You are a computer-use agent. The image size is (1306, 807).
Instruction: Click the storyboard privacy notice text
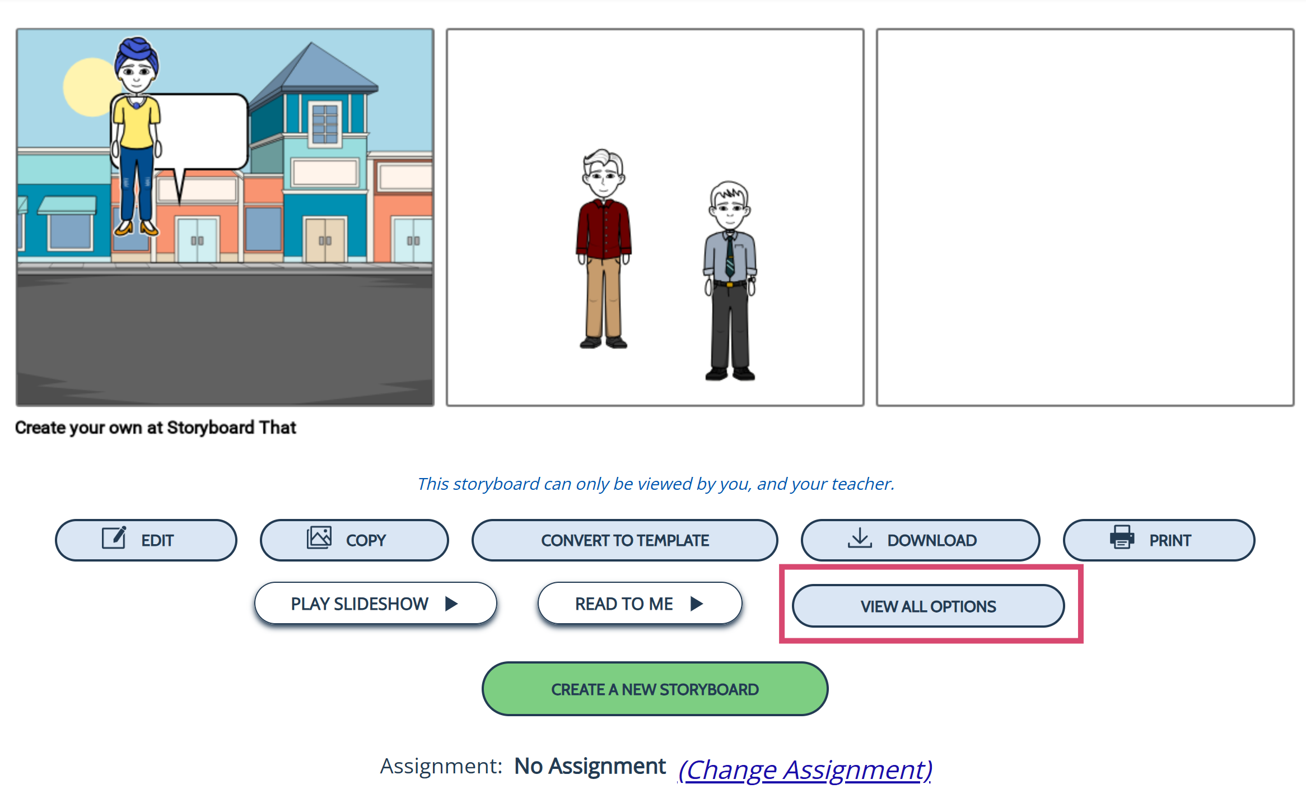click(x=656, y=484)
